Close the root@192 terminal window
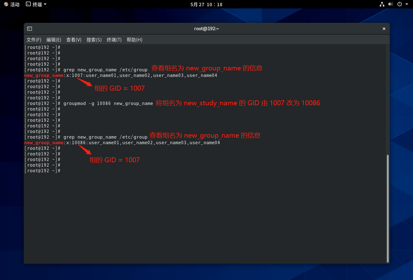Screen dimensions: 413x280 [x=384, y=29]
